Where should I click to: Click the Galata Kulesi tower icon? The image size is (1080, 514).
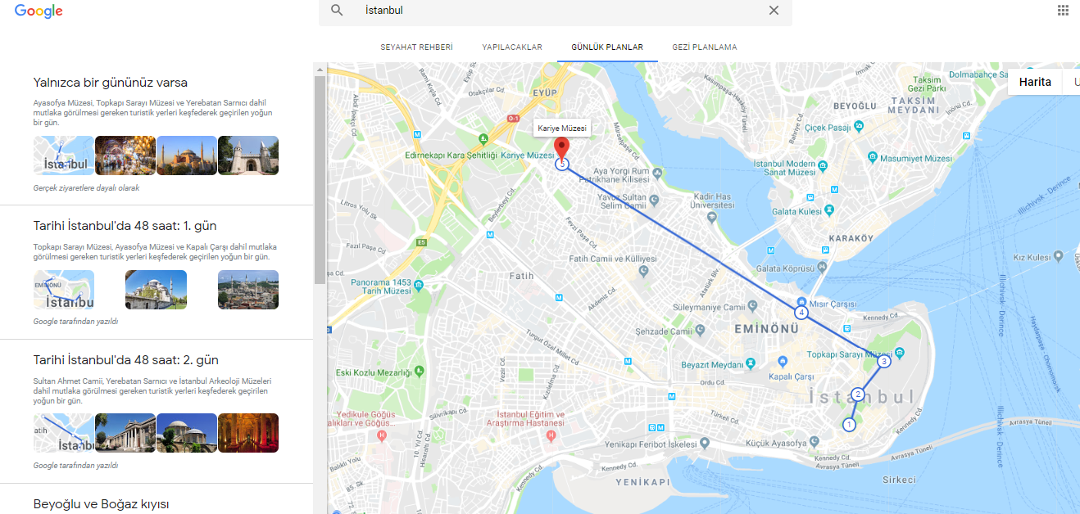pos(828,210)
